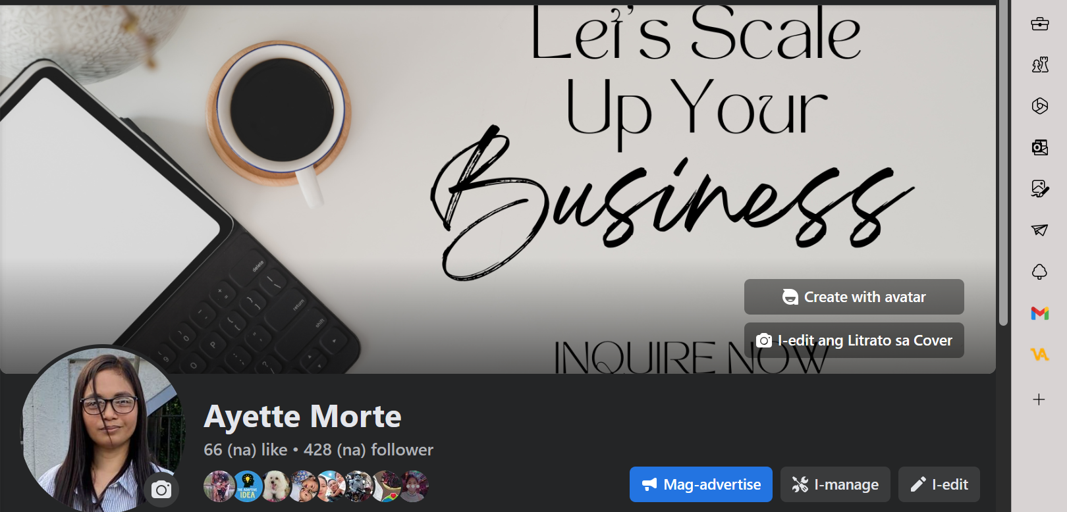This screenshot has width=1067, height=512.
Task: Open the briefcase tools icon in sidebar
Action: pyautogui.click(x=1040, y=24)
